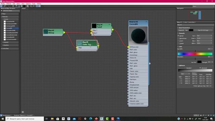
Task: Show shaded material in viewport icon
Action: tap(21, 6)
